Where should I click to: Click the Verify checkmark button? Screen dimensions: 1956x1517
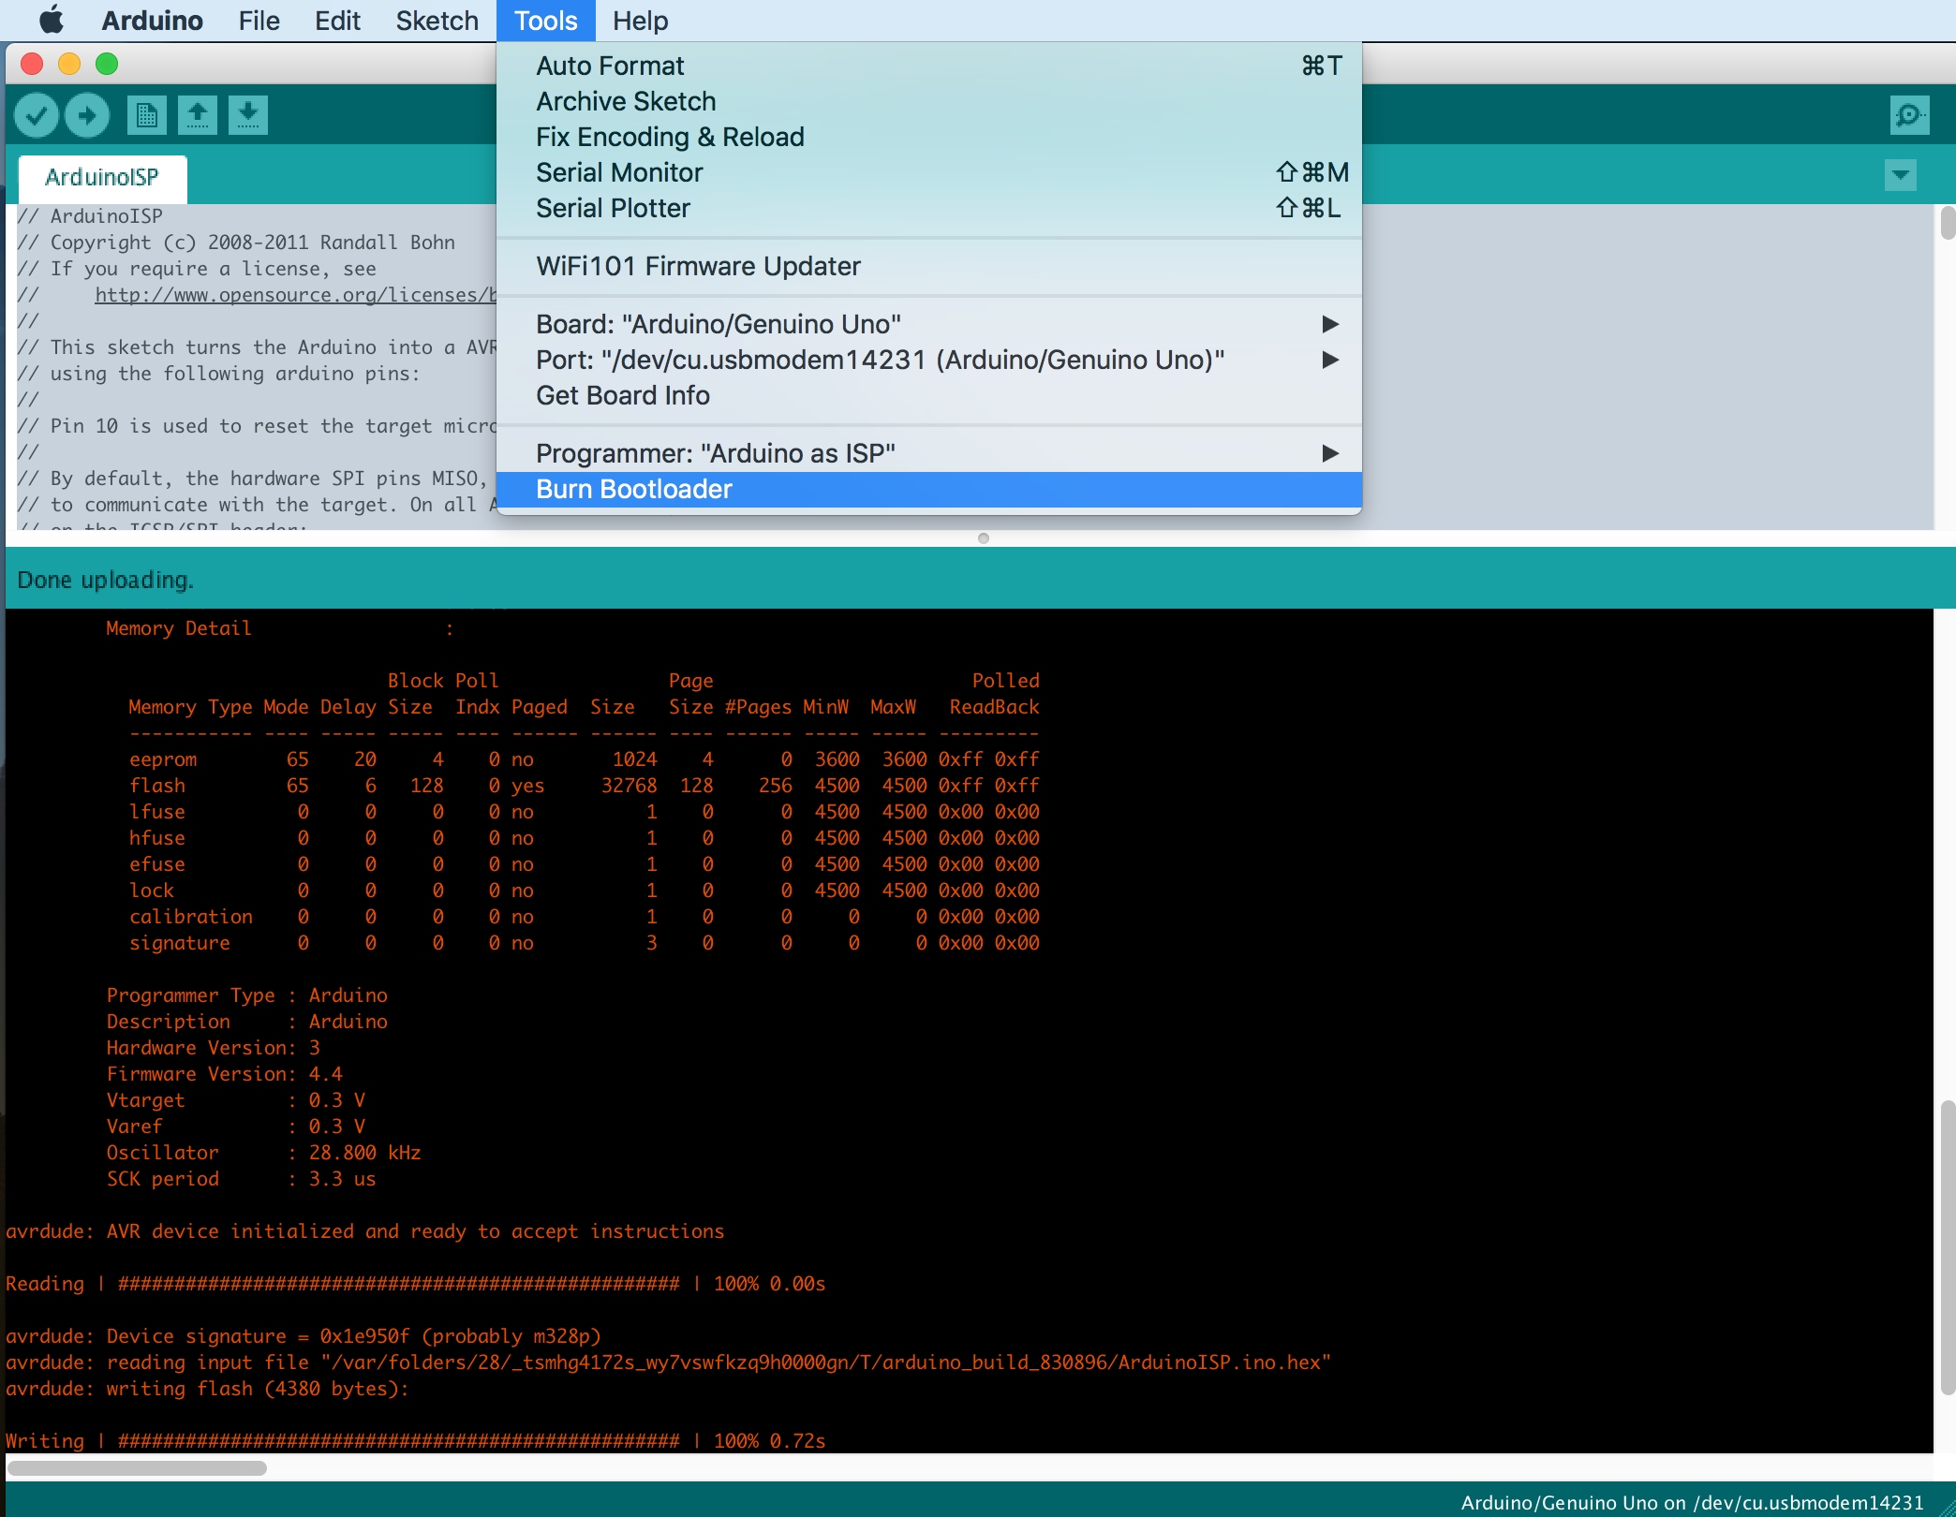pyautogui.click(x=37, y=116)
